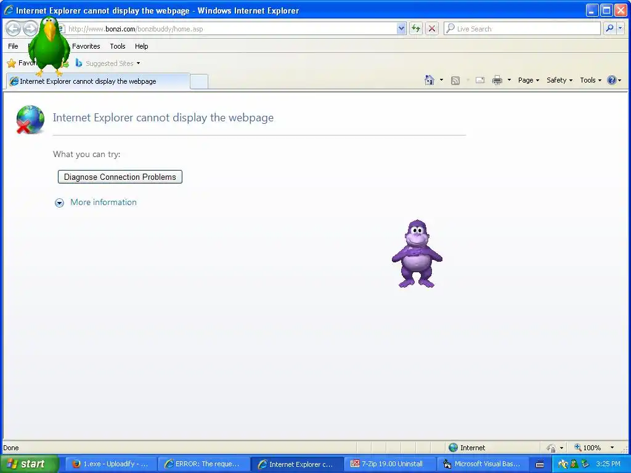Viewport: 631px width, 473px height.
Task: Open the Home button dropdown arrow
Action: (x=441, y=80)
